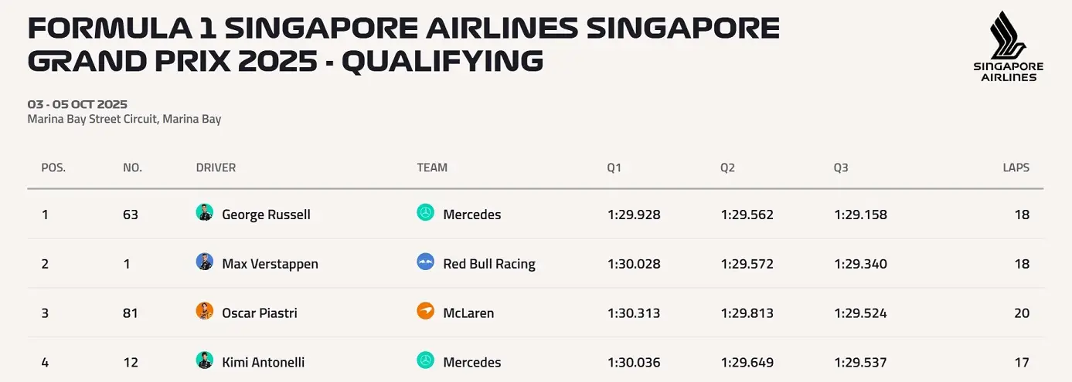Viewport: 1072px width, 382px height.
Task: Click Oscar Piastri's driver avatar icon
Action: [x=205, y=312]
